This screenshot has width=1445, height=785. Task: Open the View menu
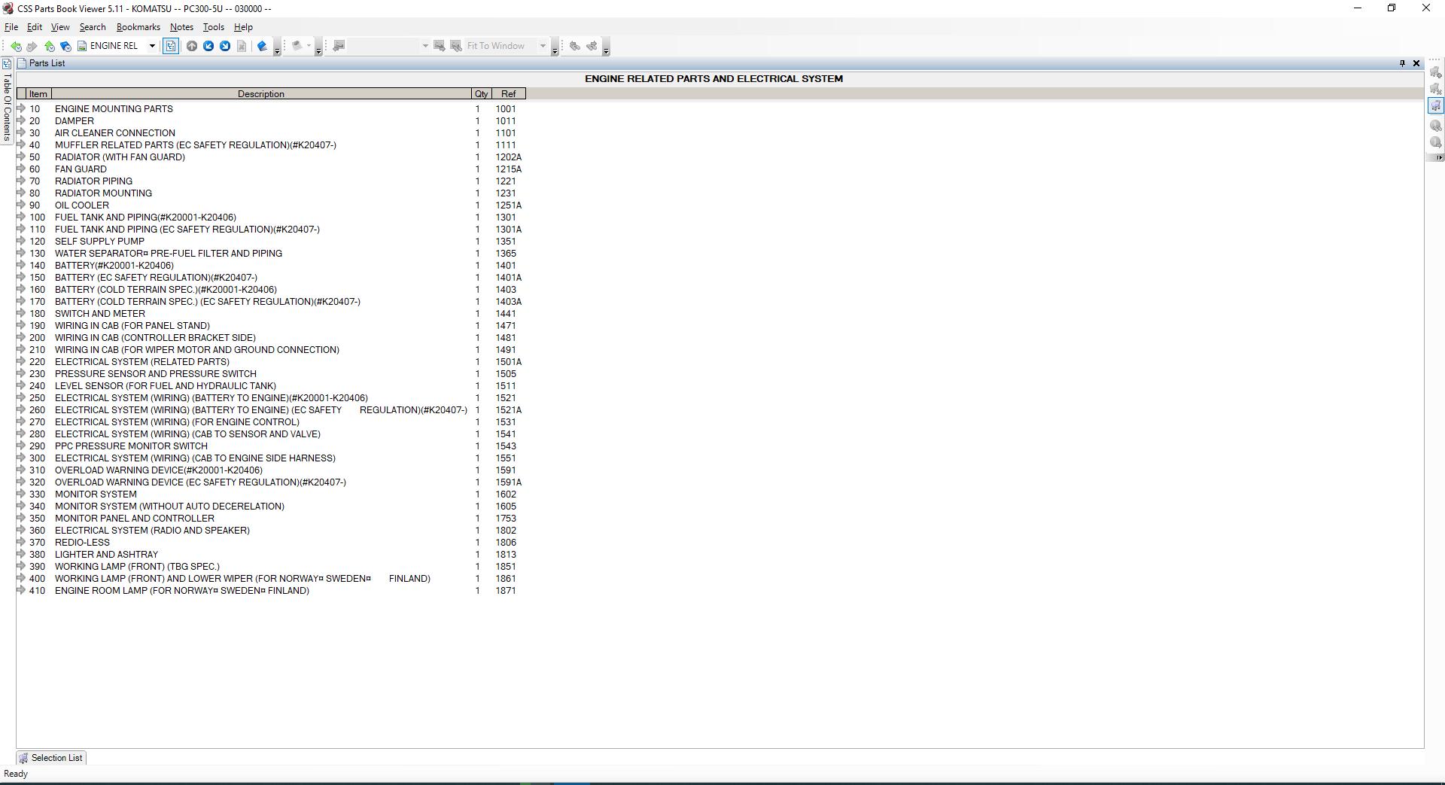60,27
